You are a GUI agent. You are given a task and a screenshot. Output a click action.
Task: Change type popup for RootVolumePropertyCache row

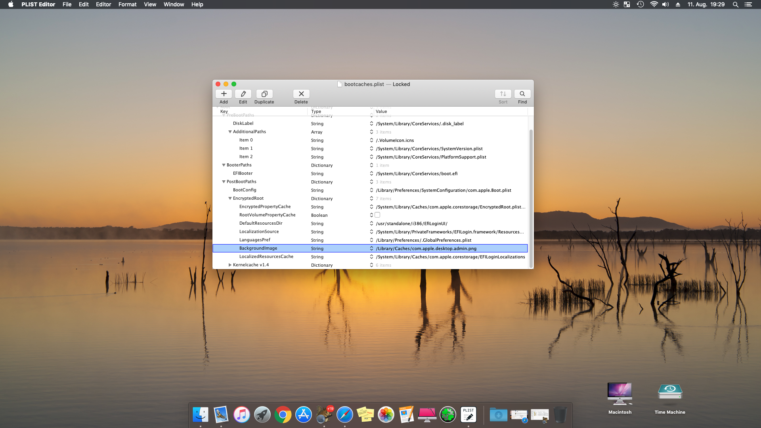[371, 215]
